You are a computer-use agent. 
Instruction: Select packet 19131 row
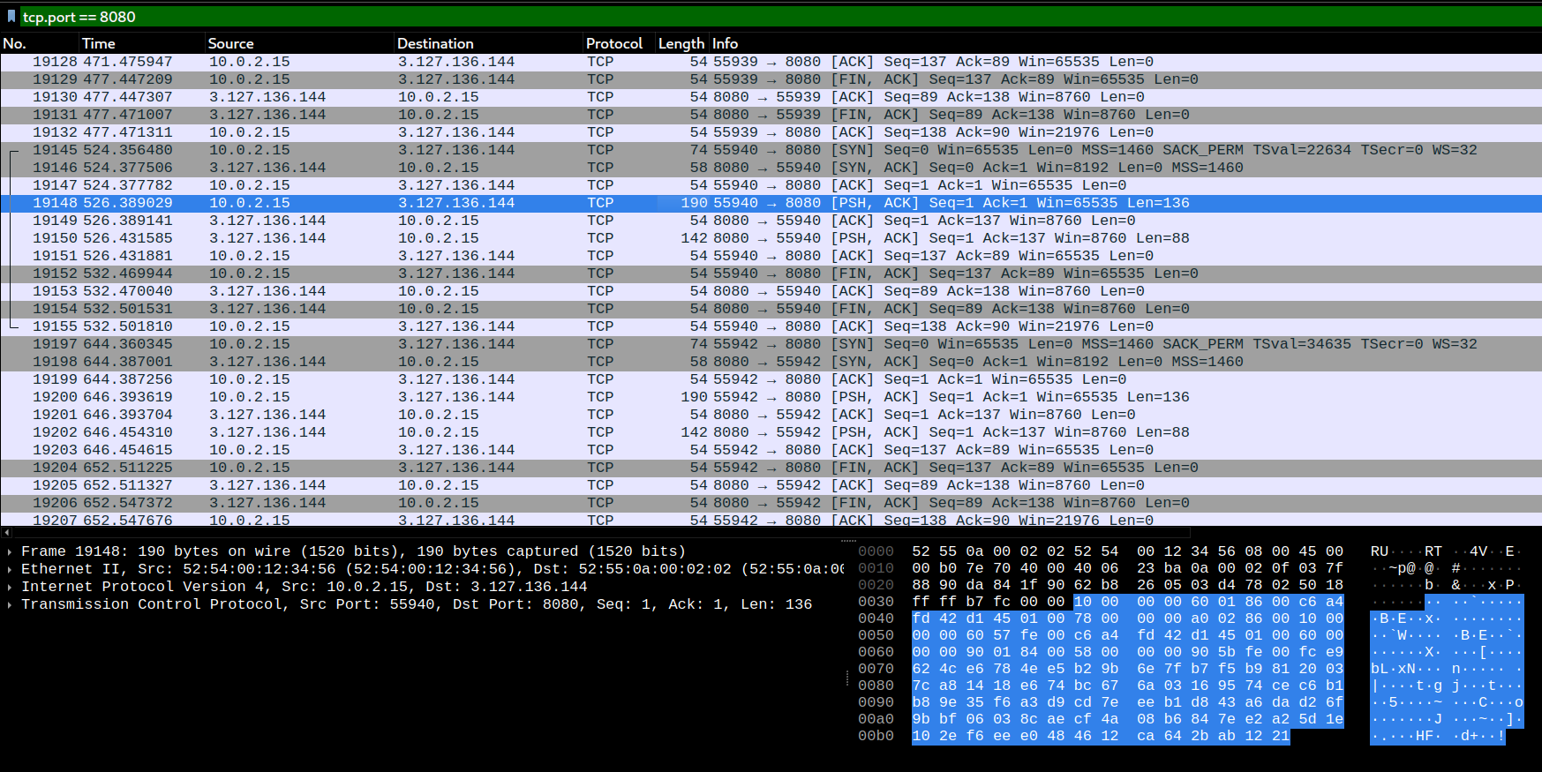point(771,115)
